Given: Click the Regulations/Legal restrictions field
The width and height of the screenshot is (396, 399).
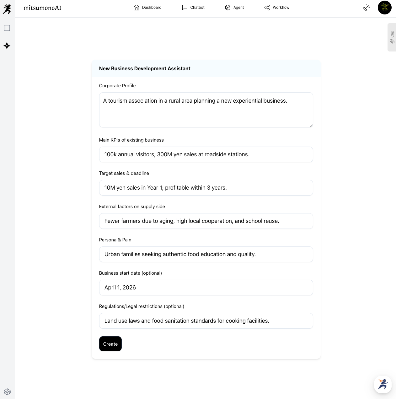Looking at the screenshot, I should [206, 321].
